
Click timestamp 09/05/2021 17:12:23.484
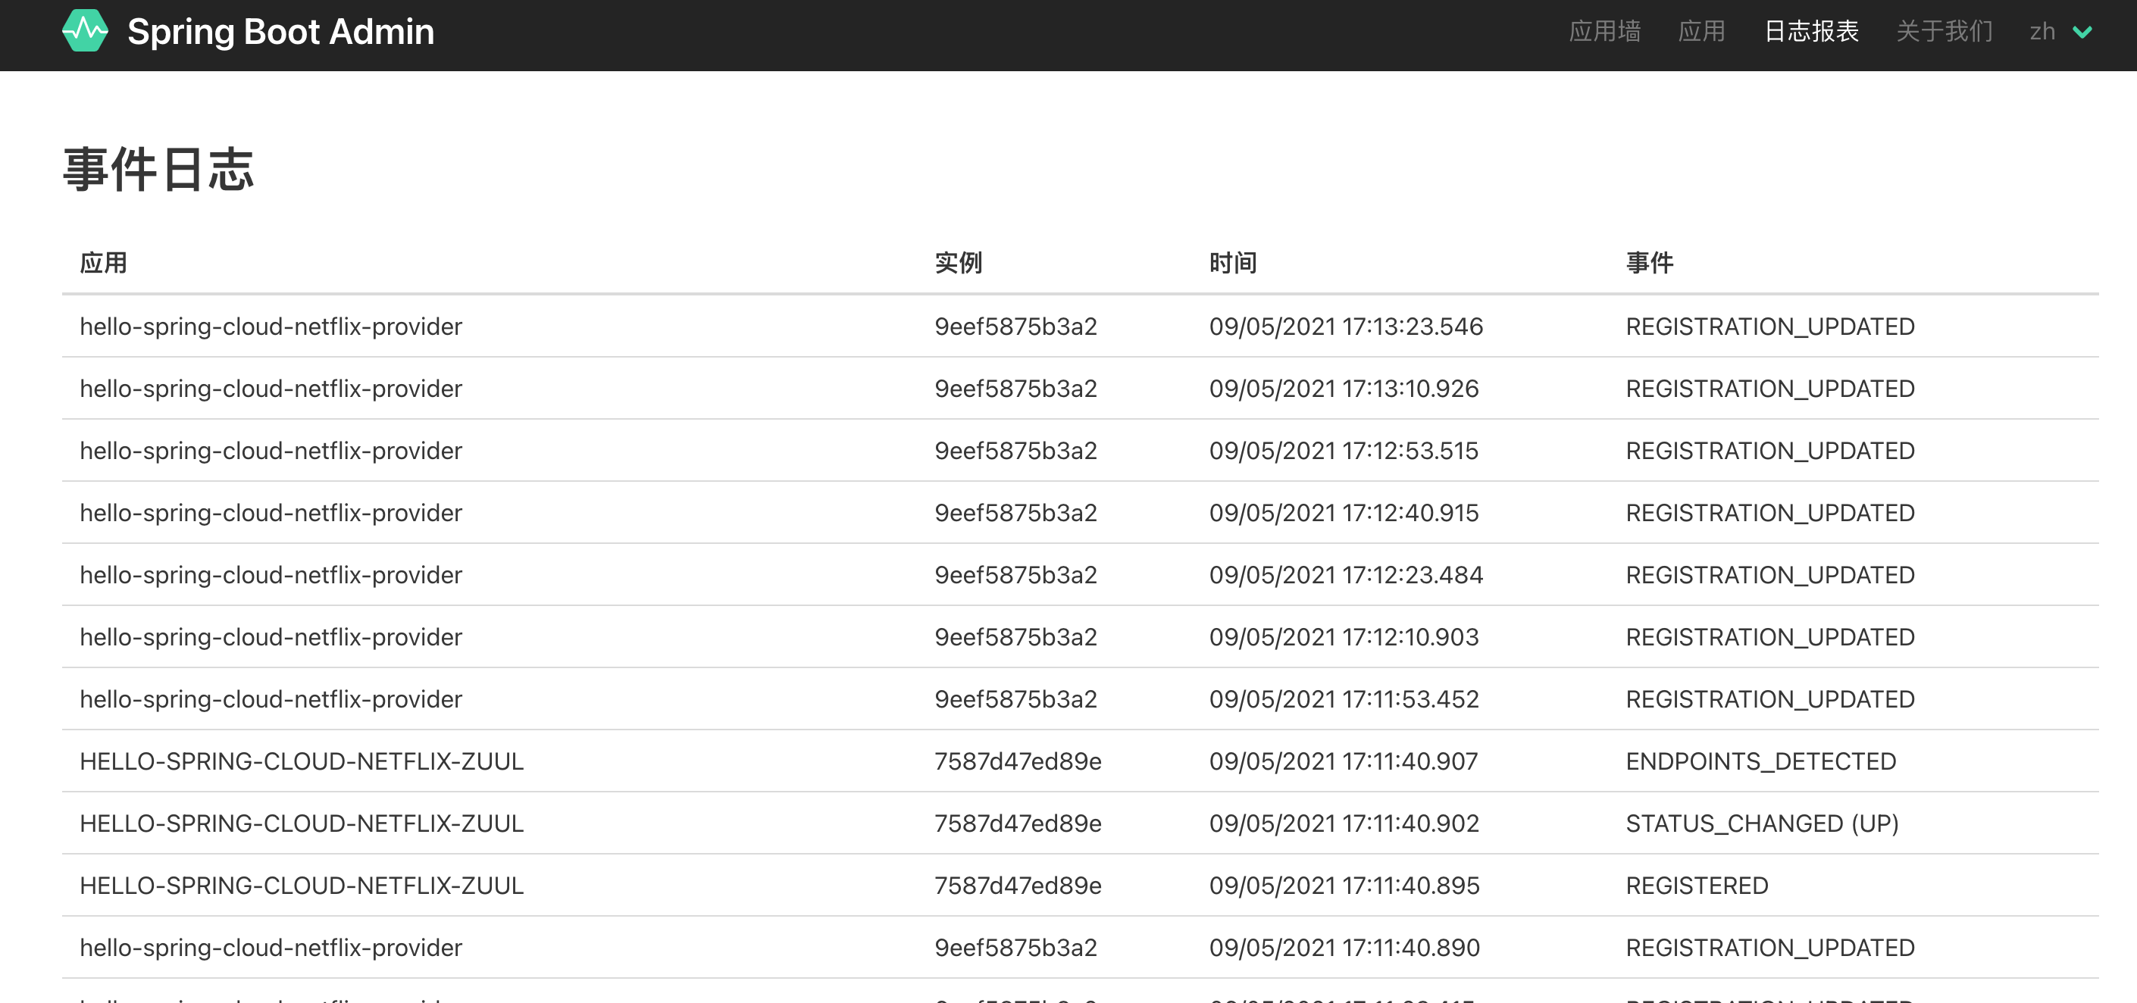point(1346,575)
